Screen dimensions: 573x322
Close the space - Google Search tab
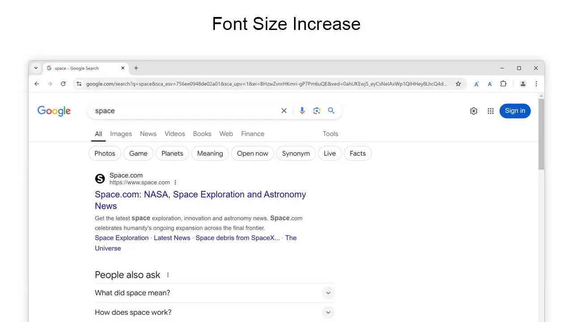(x=123, y=68)
